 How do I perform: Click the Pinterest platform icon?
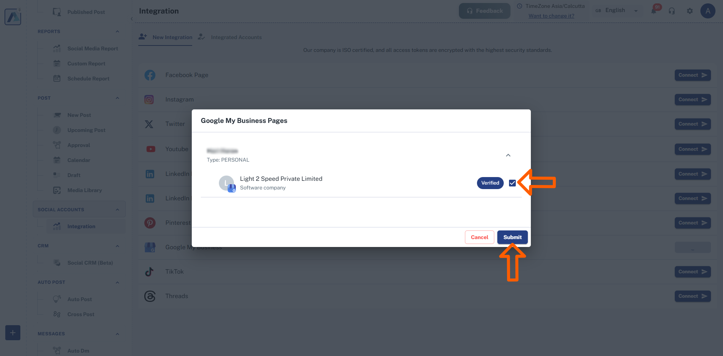[150, 223]
